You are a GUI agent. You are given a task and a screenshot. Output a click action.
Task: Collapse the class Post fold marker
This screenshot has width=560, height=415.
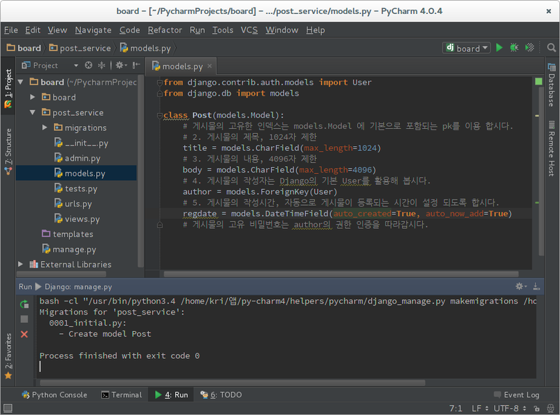pos(160,115)
